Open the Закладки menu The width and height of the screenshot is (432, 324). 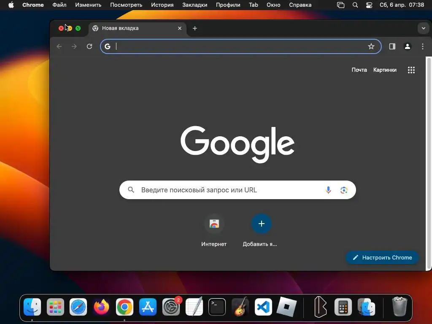(195, 5)
